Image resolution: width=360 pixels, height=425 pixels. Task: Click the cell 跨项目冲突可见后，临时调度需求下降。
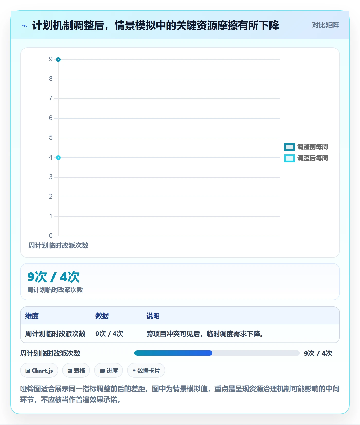coord(205,334)
